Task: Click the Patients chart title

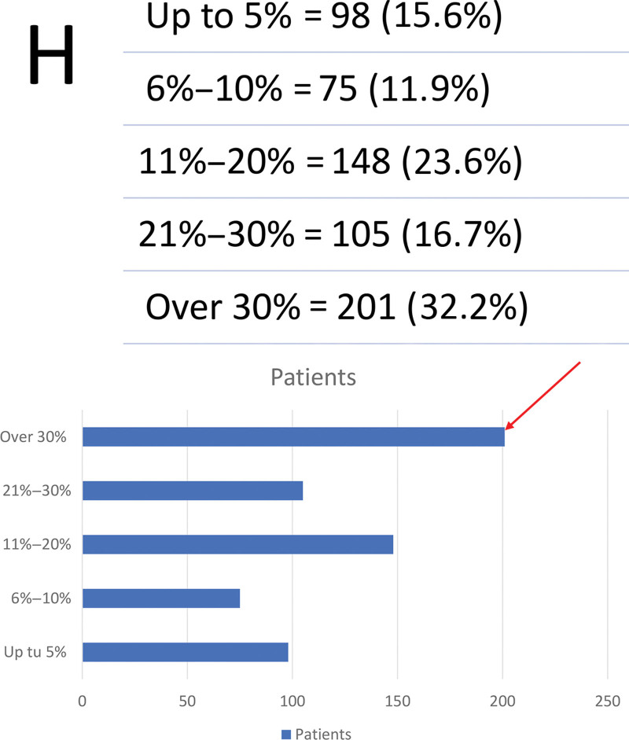Action: pyautogui.click(x=313, y=377)
